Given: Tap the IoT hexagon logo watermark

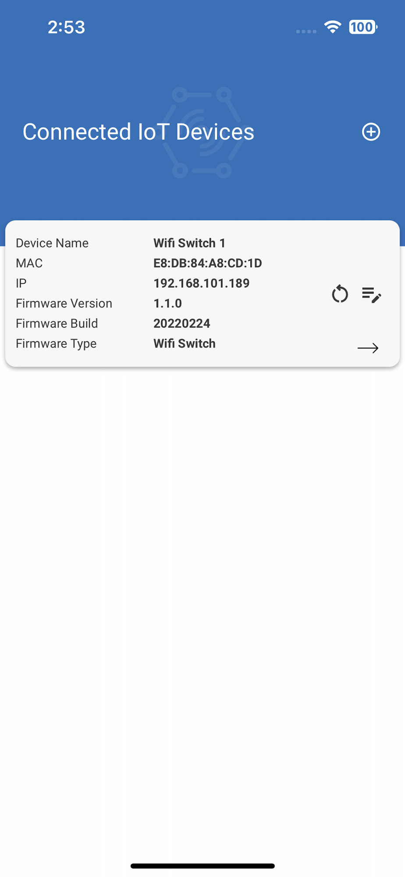Looking at the screenshot, I should coord(202,132).
